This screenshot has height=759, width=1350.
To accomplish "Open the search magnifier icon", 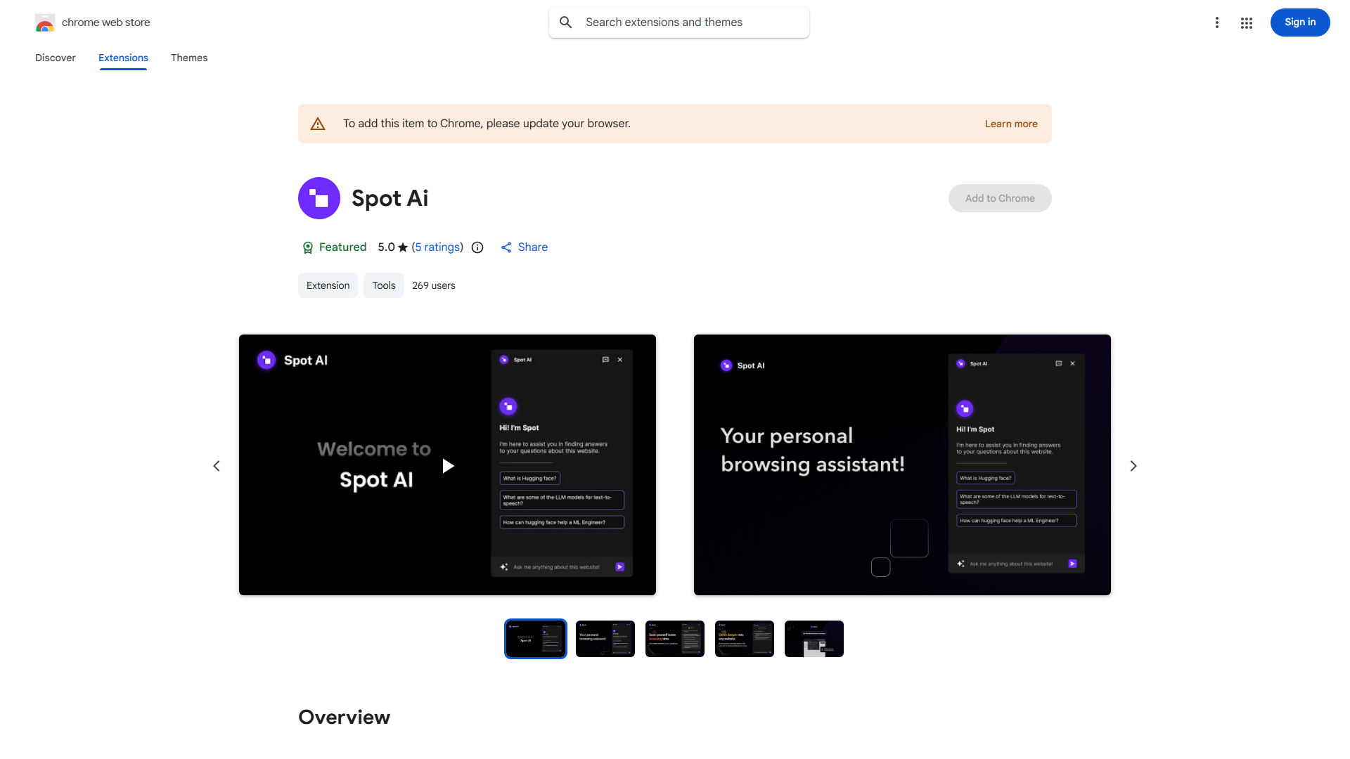I will [566, 22].
